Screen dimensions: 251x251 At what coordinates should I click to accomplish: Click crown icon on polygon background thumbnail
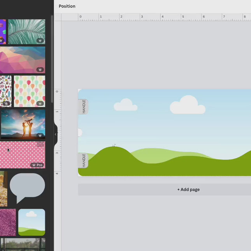[x=40, y=70]
